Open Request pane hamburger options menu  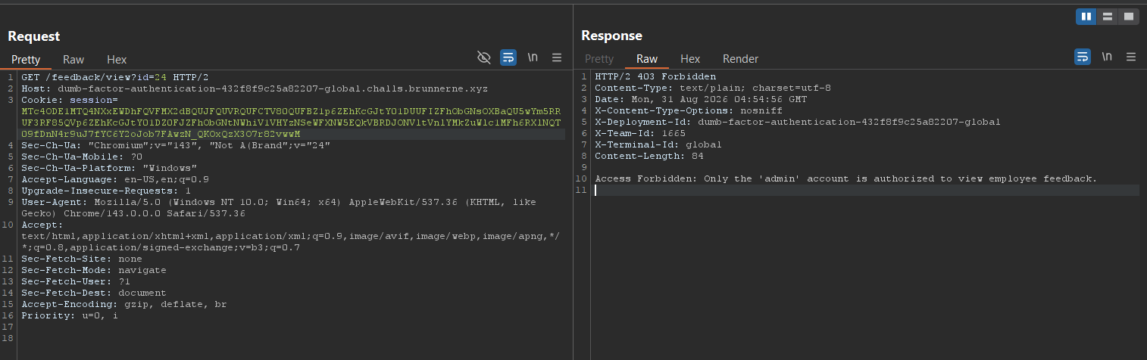click(557, 57)
